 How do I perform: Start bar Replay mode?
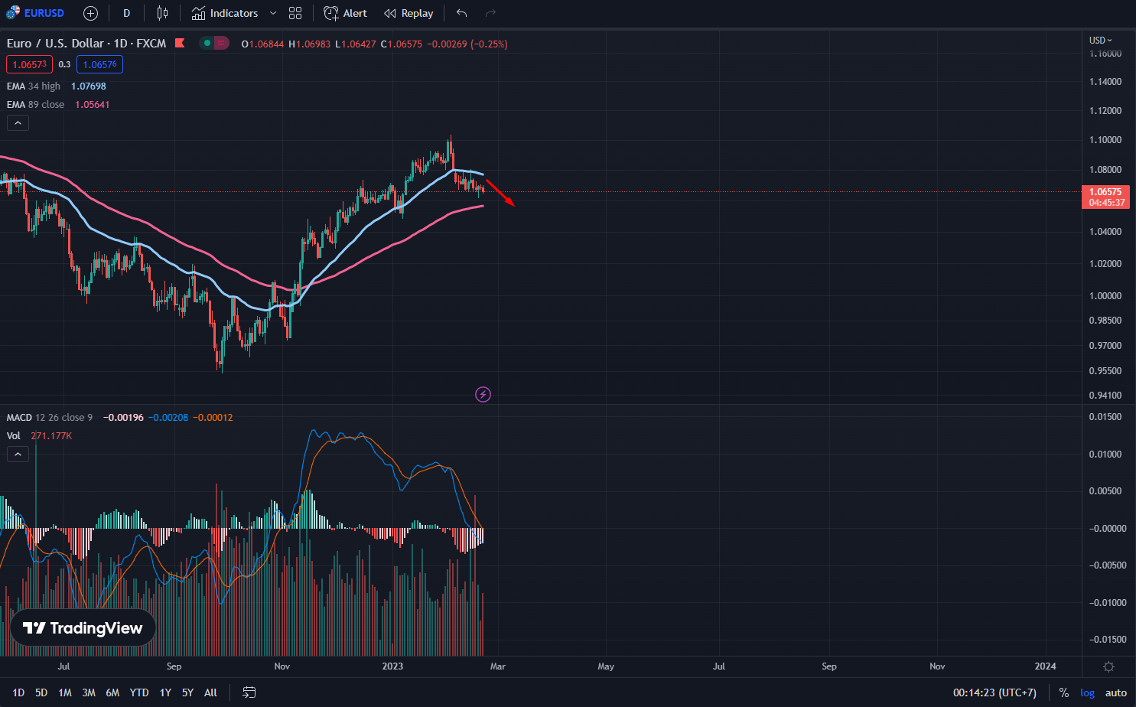click(409, 13)
